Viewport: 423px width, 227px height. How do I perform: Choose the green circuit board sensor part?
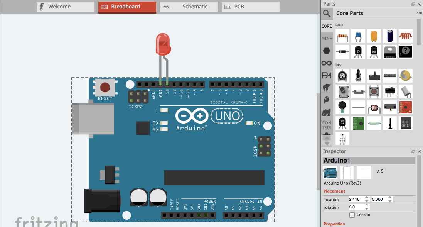(x=358, y=123)
